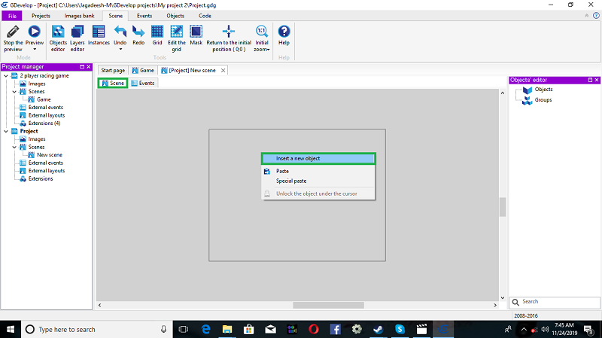Open the Preview dropdown arrow
The width and height of the screenshot is (602, 338).
click(35, 50)
